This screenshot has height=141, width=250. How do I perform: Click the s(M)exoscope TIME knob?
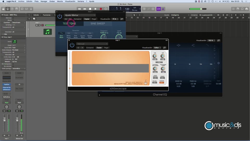tap(155, 56)
